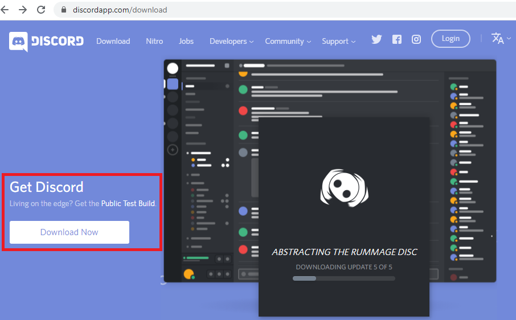Image resolution: width=516 pixels, height=320 pixels.
Task: Click the padlock site info icon
Action: pos(63,10)
